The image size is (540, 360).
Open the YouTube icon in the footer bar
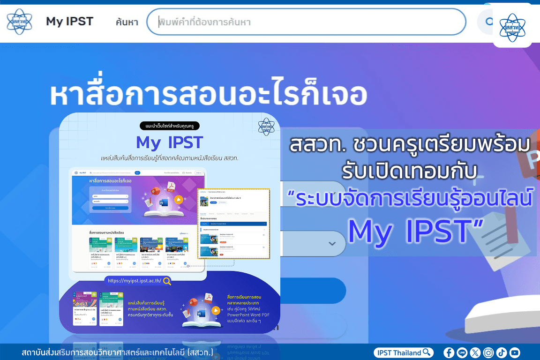point(515,352)
